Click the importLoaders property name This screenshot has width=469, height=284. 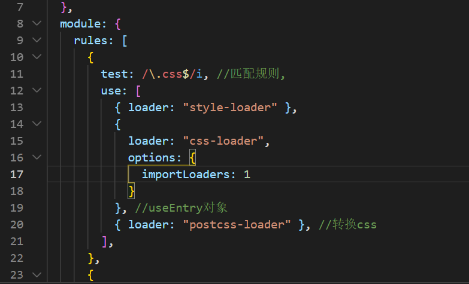[186, 175]
